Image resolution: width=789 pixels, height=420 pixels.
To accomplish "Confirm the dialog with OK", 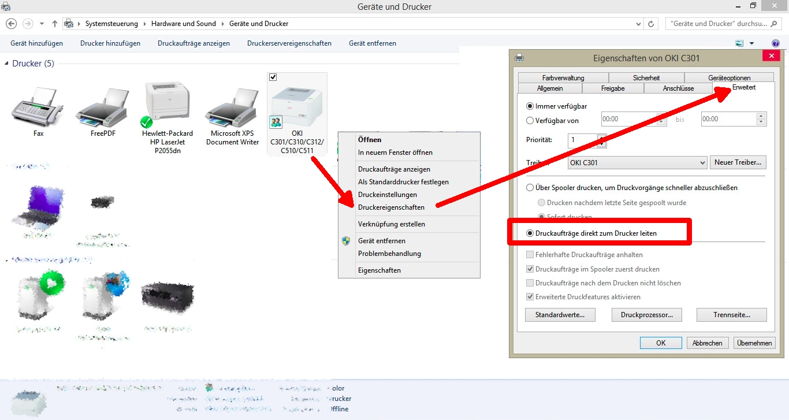I will click(661, 343).
